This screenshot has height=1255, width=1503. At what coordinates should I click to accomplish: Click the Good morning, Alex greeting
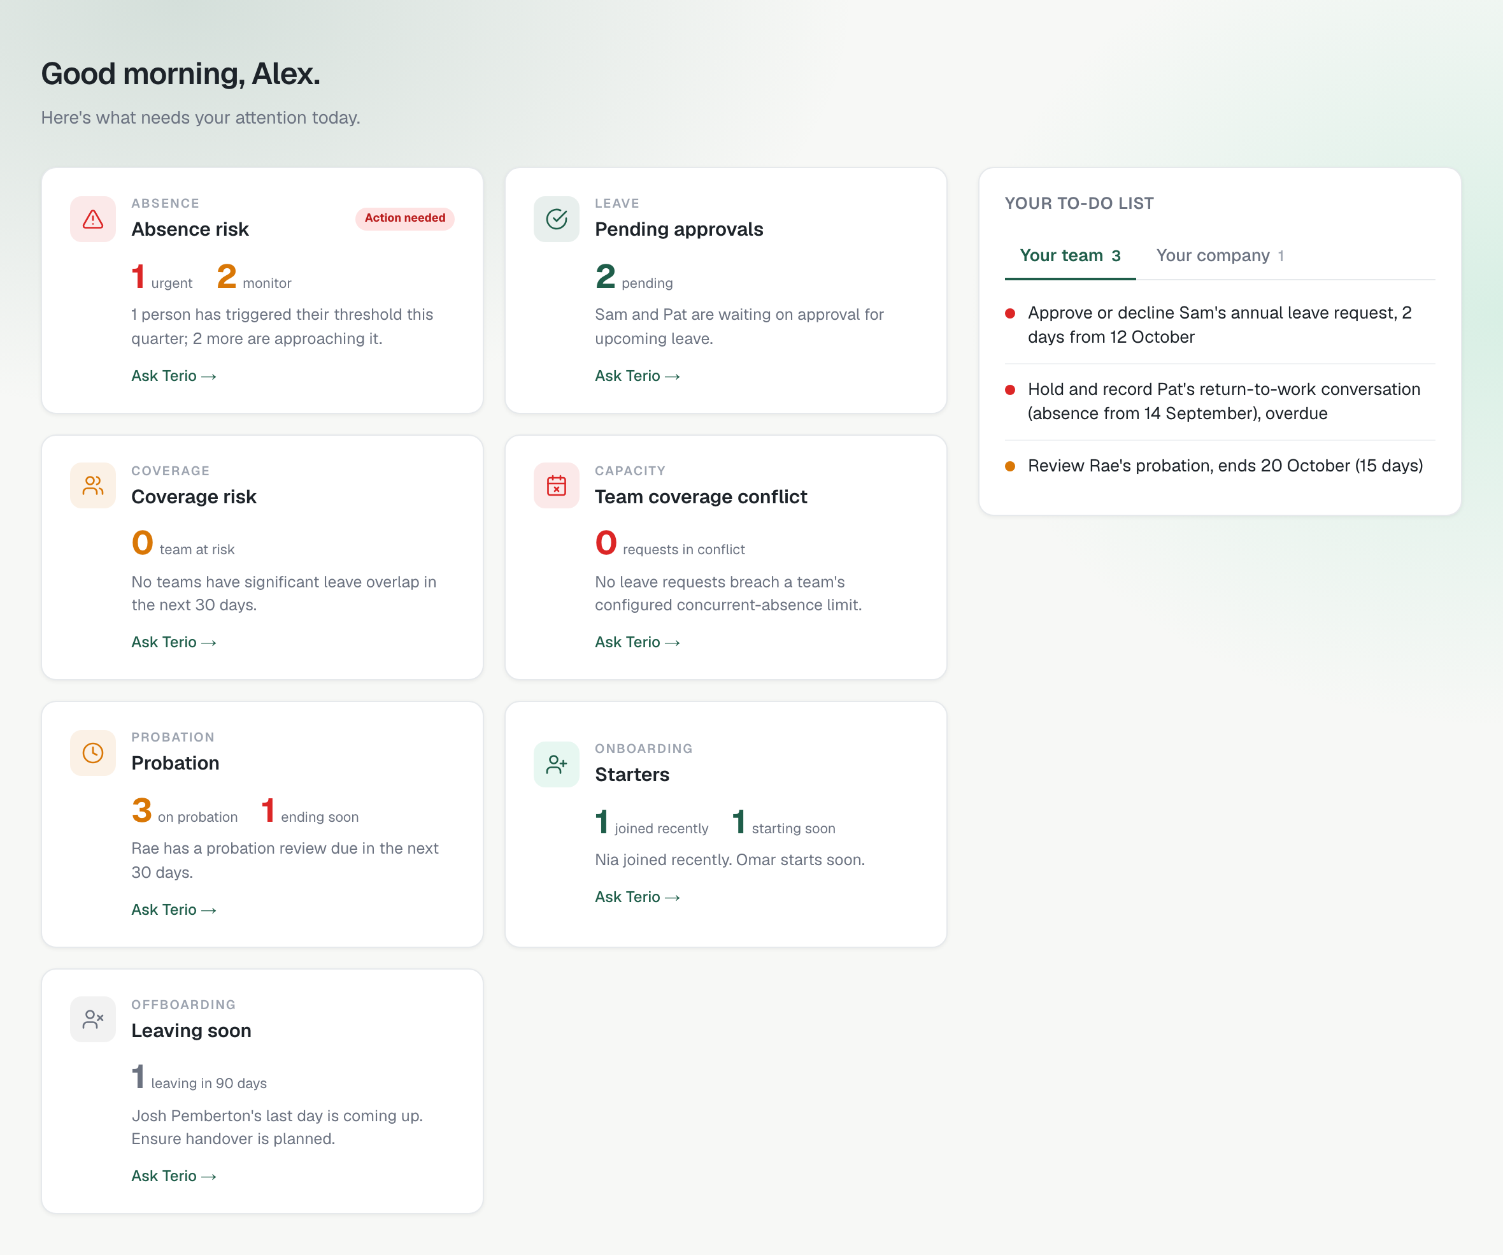(x=180, y=74)
